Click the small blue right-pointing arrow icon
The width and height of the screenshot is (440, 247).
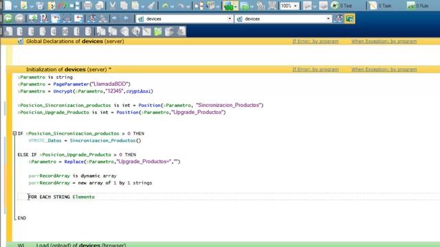pos(115,19)
